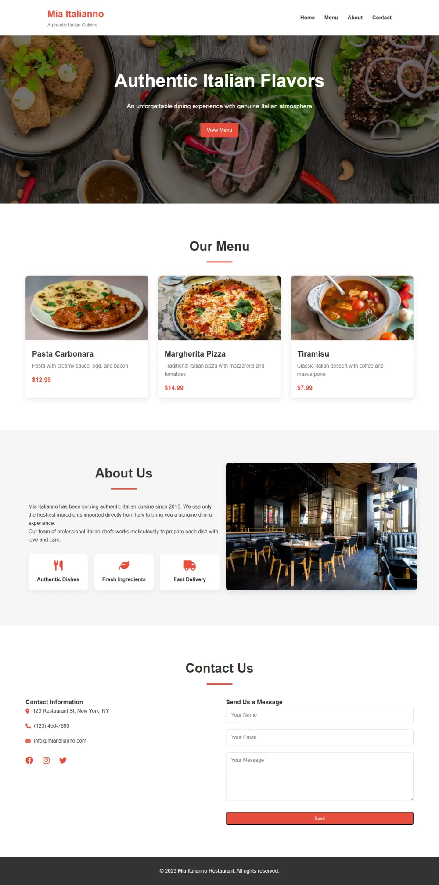This screenshot has width=439, height=885.
Task: Focus the Your Email input field
Action: (x=320, y=738)
